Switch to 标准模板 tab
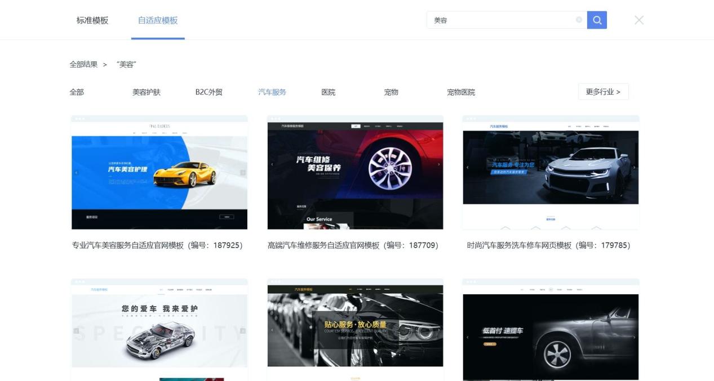The image size is (714, 381). point(92,20)
